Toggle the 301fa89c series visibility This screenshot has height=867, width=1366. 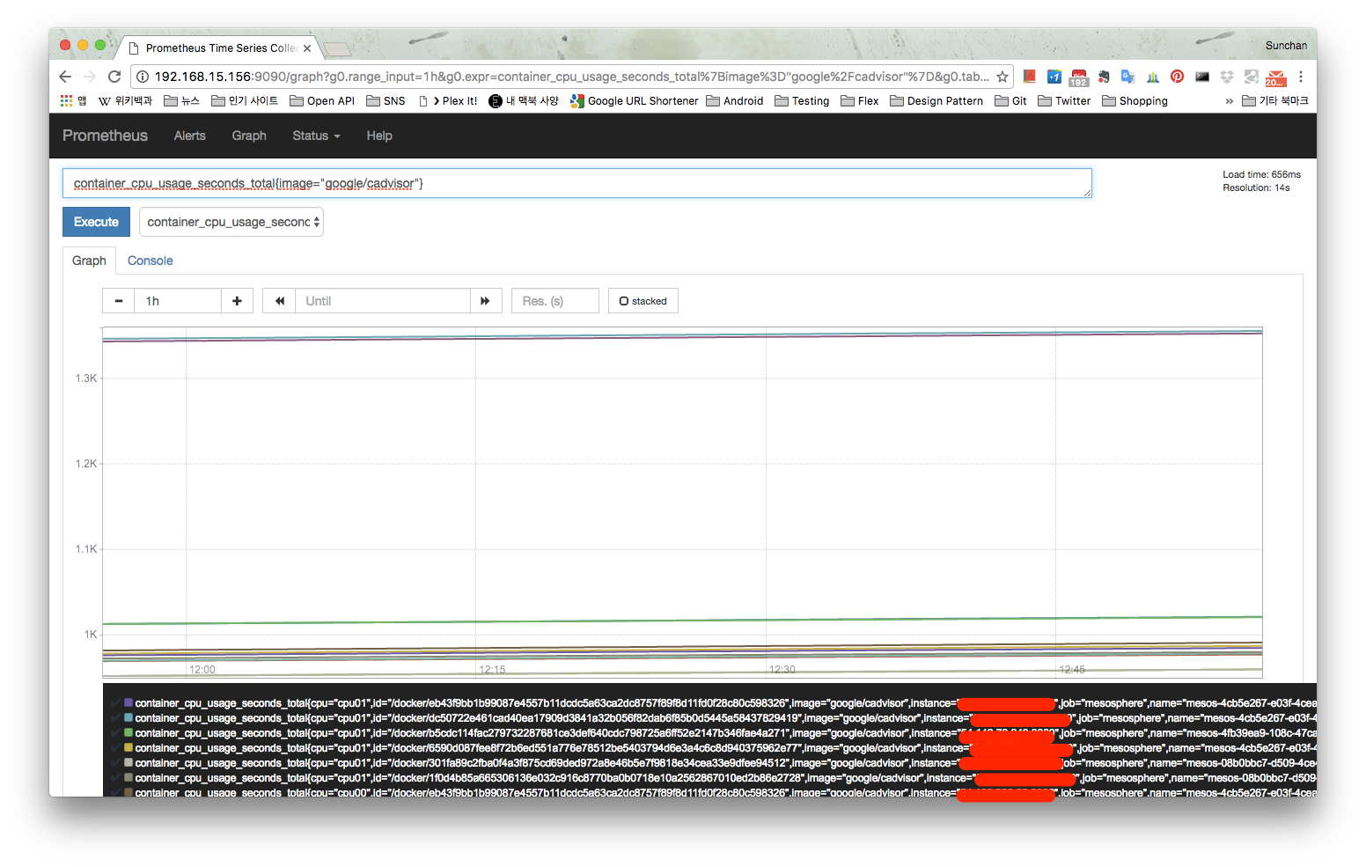coord(114,763)
